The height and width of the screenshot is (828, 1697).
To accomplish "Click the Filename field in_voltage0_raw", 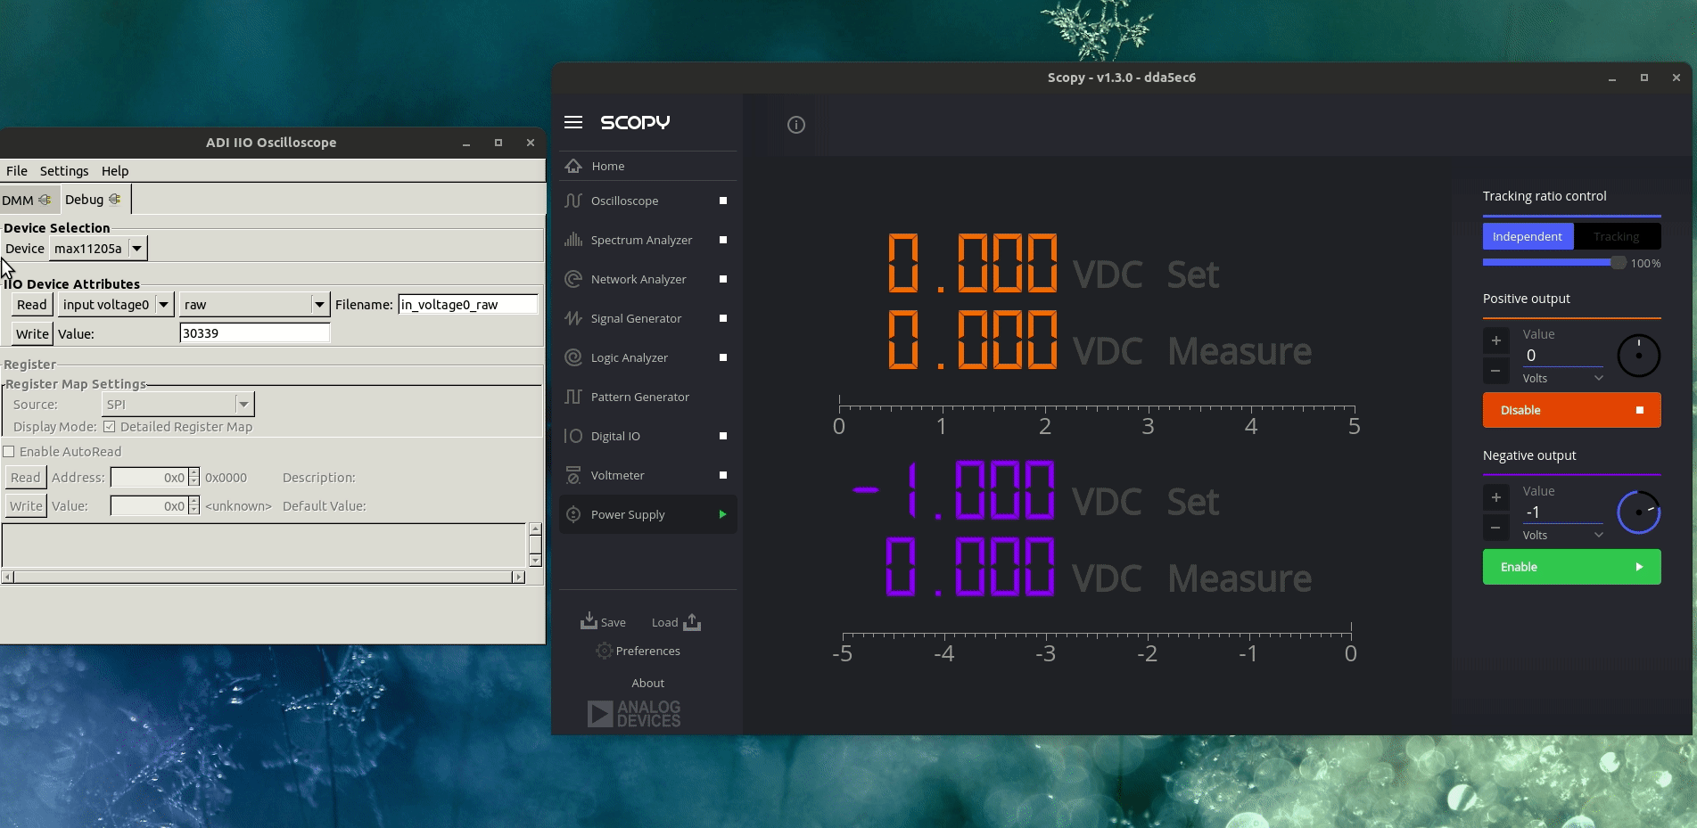I will pyautogui.click(x=468, y=305).
